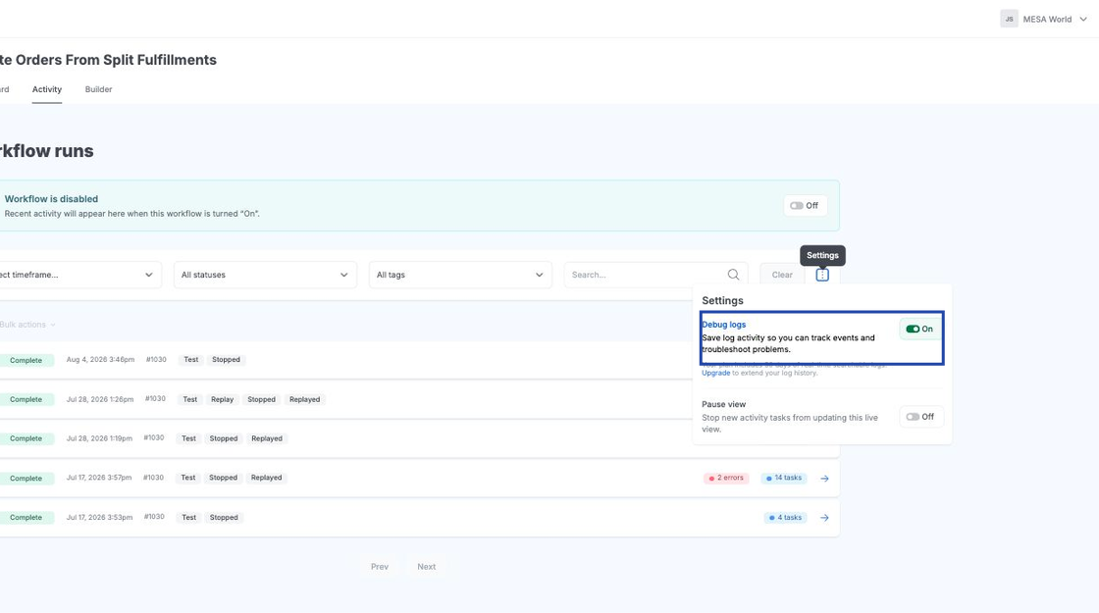Switch to the Builder tab

[98, 89]
